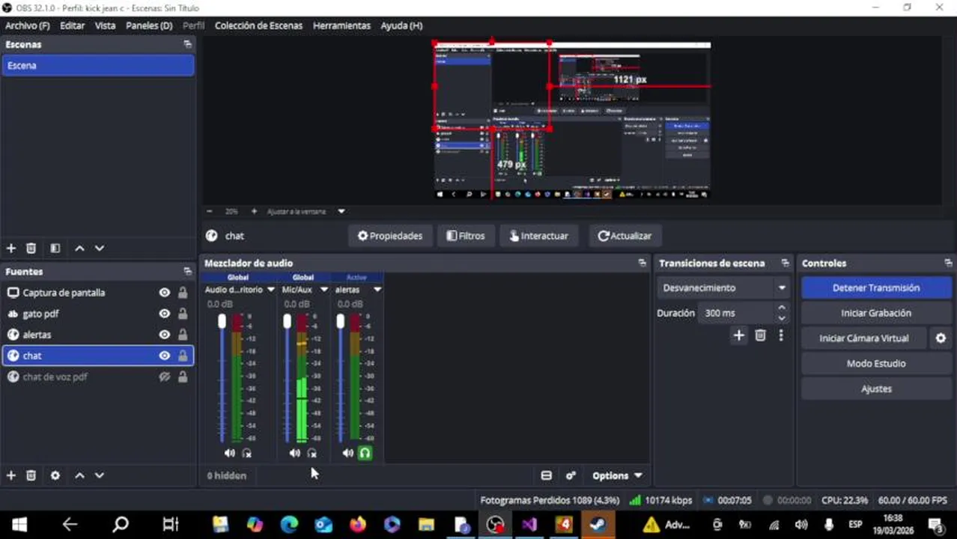This screenshot has width=957, height=539.
Task: Hide alertas source eye icon
Action: click(164, 335)
